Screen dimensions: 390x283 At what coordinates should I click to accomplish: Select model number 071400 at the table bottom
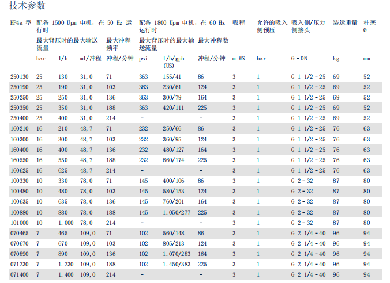tap(19, 276)
